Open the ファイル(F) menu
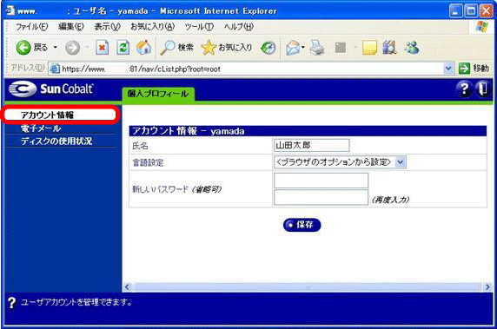Viewport: 497px width, 329px height. click(x=31, y=27)
